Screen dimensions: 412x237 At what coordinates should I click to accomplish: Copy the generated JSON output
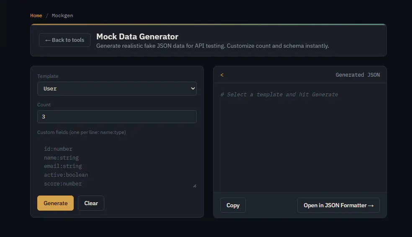pyautogui.click(x=233, y=205)
